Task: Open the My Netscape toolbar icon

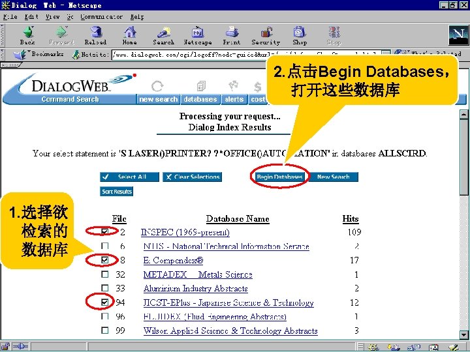Action: click(x=198, y=36)
